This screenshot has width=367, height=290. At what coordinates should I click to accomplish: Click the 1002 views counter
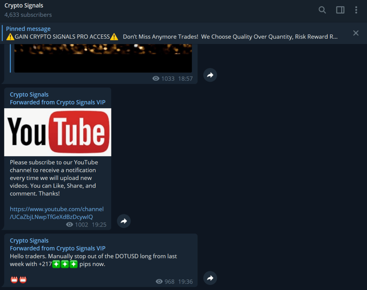(x=77, y=225)
